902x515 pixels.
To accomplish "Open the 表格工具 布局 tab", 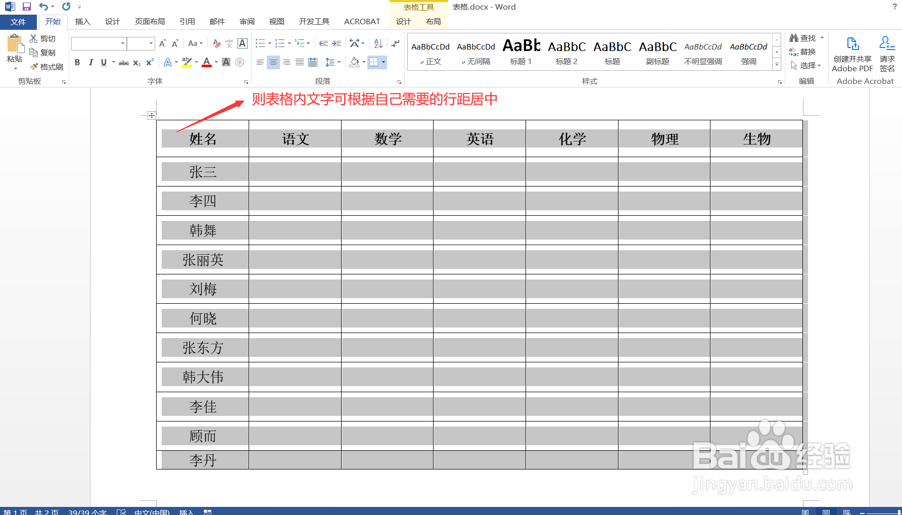I will click(433, 21).
